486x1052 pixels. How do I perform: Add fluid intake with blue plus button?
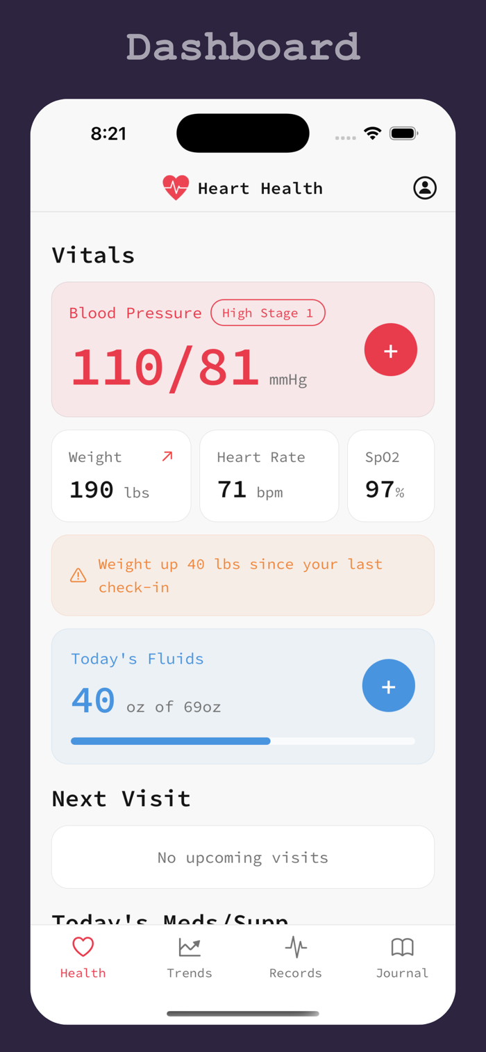pyautogui.click(x=389, y=686)
